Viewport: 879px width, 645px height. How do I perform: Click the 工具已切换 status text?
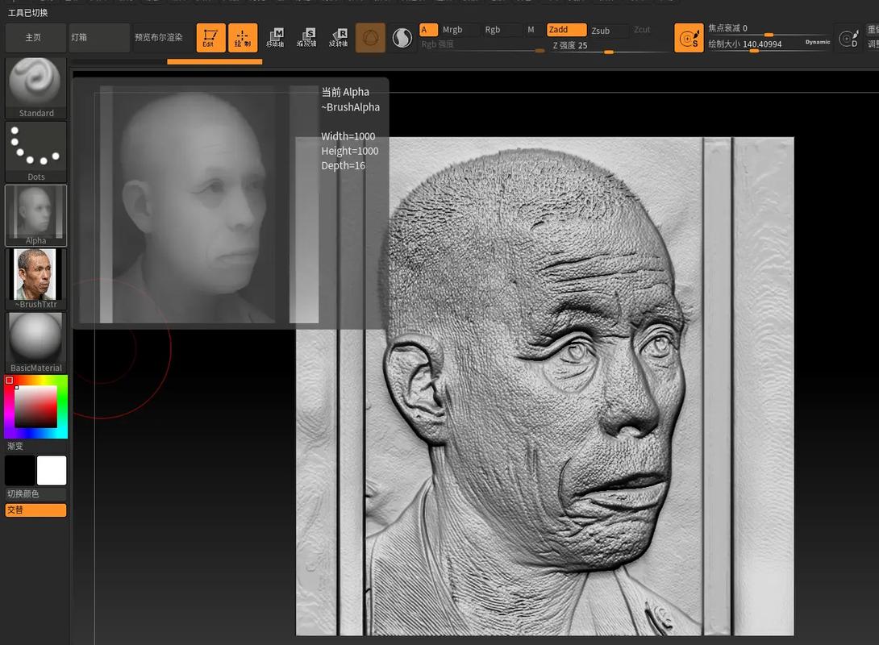[28, 12]
